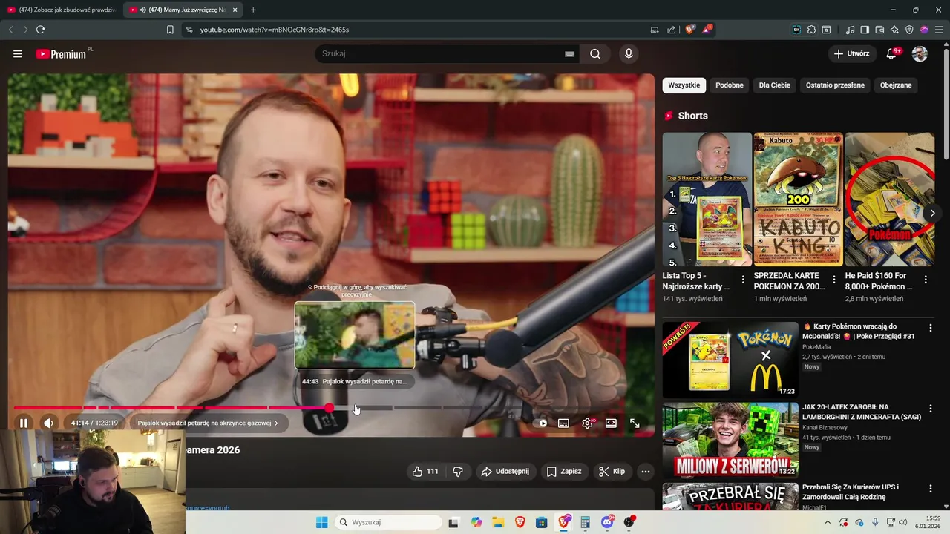
Task: Seek on the video progress bar
Action: tap(331, 408)
